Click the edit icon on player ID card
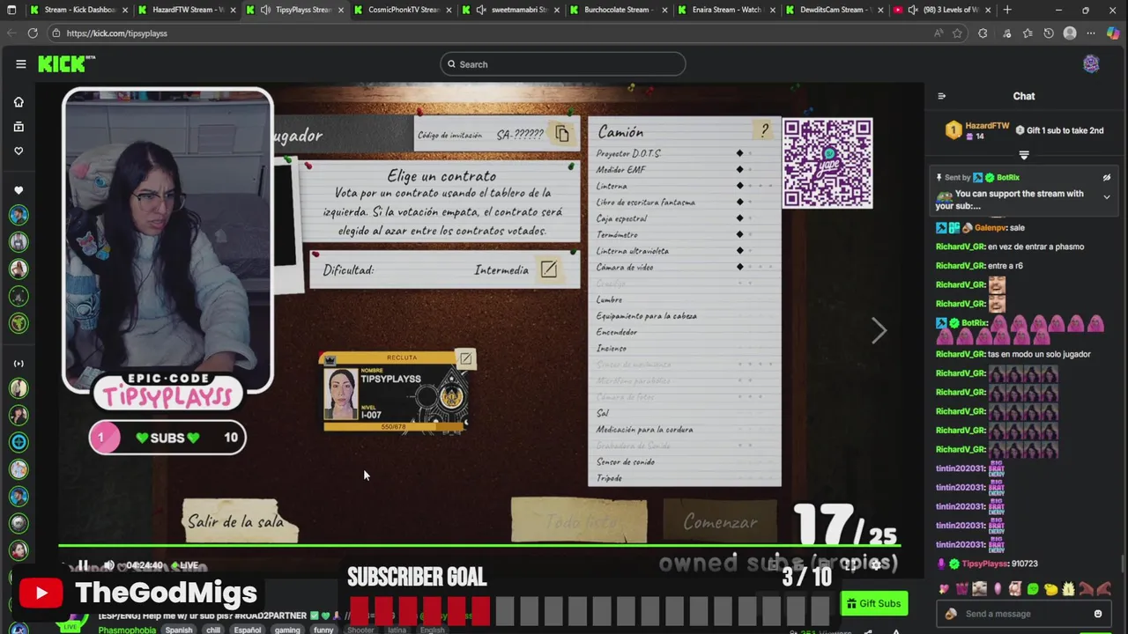 465,358
